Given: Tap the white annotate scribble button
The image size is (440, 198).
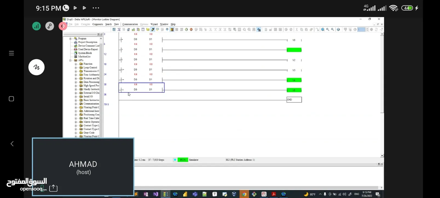Looking at the screenshot, I should [37, 67].
